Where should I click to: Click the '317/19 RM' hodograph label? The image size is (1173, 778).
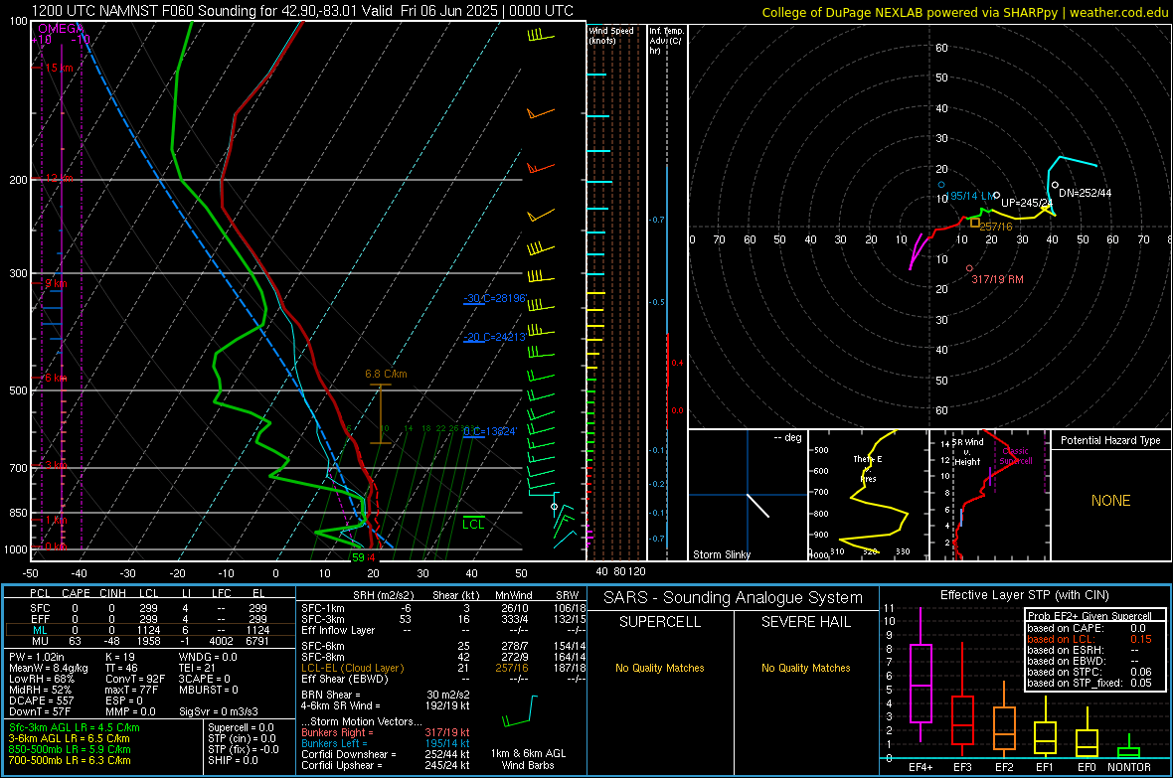997,279
